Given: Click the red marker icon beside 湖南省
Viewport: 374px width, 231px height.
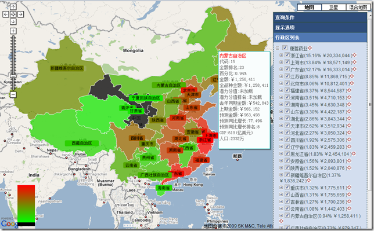Looking at the screenshot, I should [x=349, y=104].
